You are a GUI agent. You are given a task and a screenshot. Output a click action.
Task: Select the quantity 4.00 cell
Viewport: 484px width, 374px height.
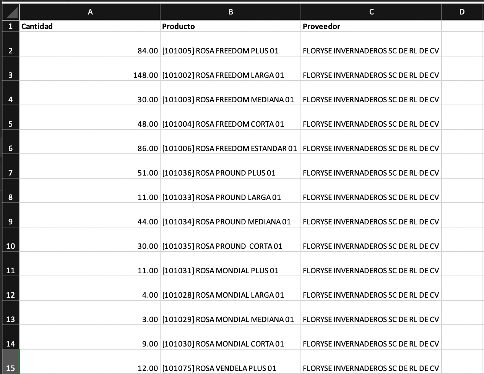point(90,289)
